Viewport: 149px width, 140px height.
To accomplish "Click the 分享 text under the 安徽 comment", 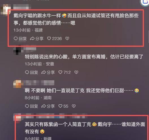I will click(51, 72).
